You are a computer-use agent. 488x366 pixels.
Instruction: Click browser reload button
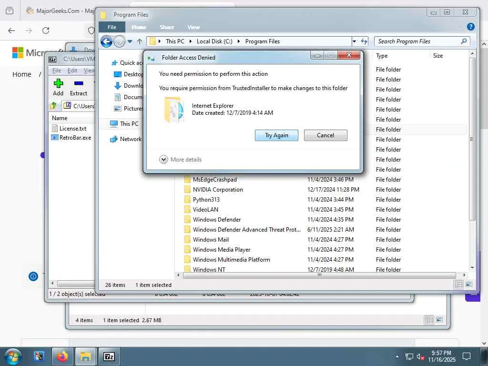[x=46, y=30]
